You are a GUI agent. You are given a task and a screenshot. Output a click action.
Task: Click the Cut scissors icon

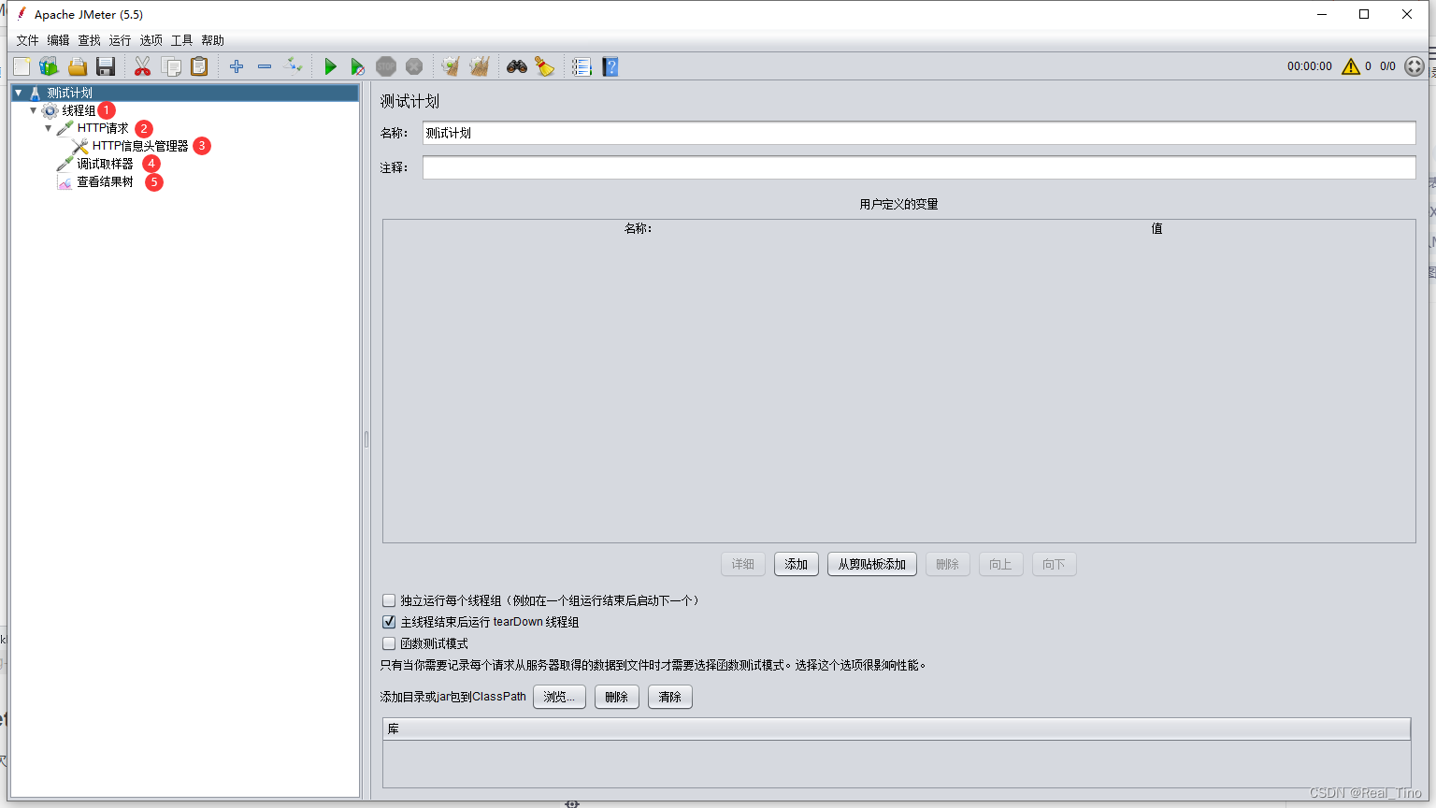(142, 66)
